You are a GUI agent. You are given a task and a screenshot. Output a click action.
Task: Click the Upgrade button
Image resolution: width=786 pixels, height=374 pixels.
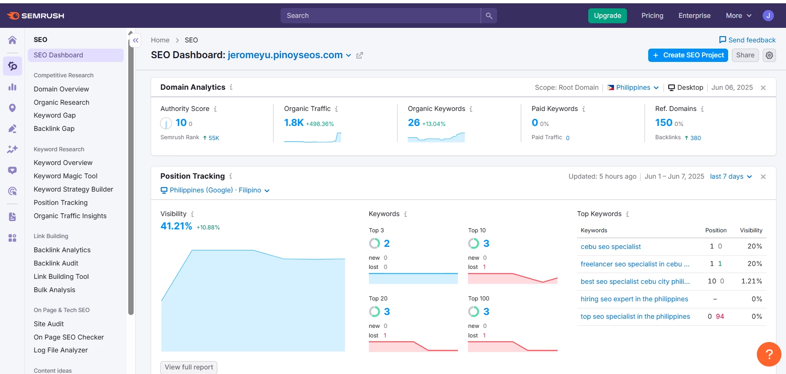(x=607, y=16)
